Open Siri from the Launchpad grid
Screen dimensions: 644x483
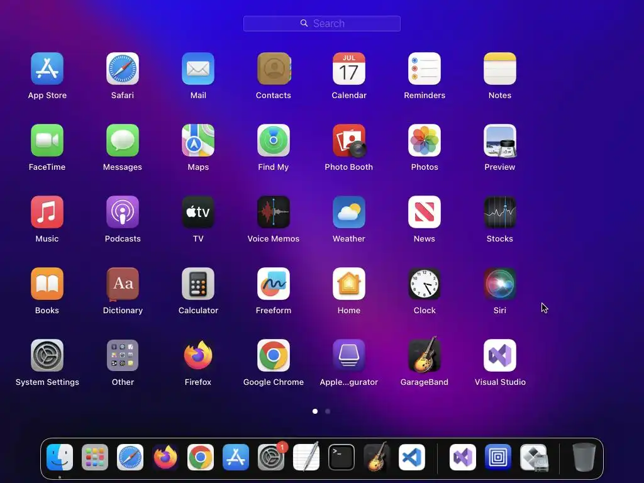(x=500, y=284)
